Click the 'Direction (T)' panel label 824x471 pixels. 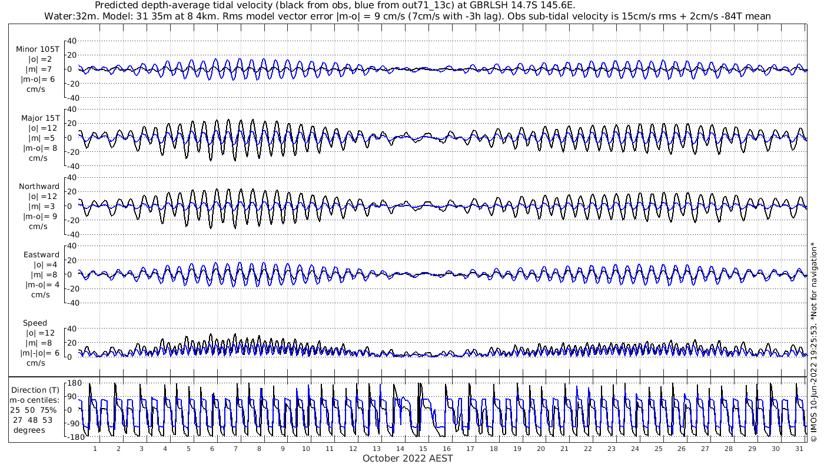click(x=36, y=390)
